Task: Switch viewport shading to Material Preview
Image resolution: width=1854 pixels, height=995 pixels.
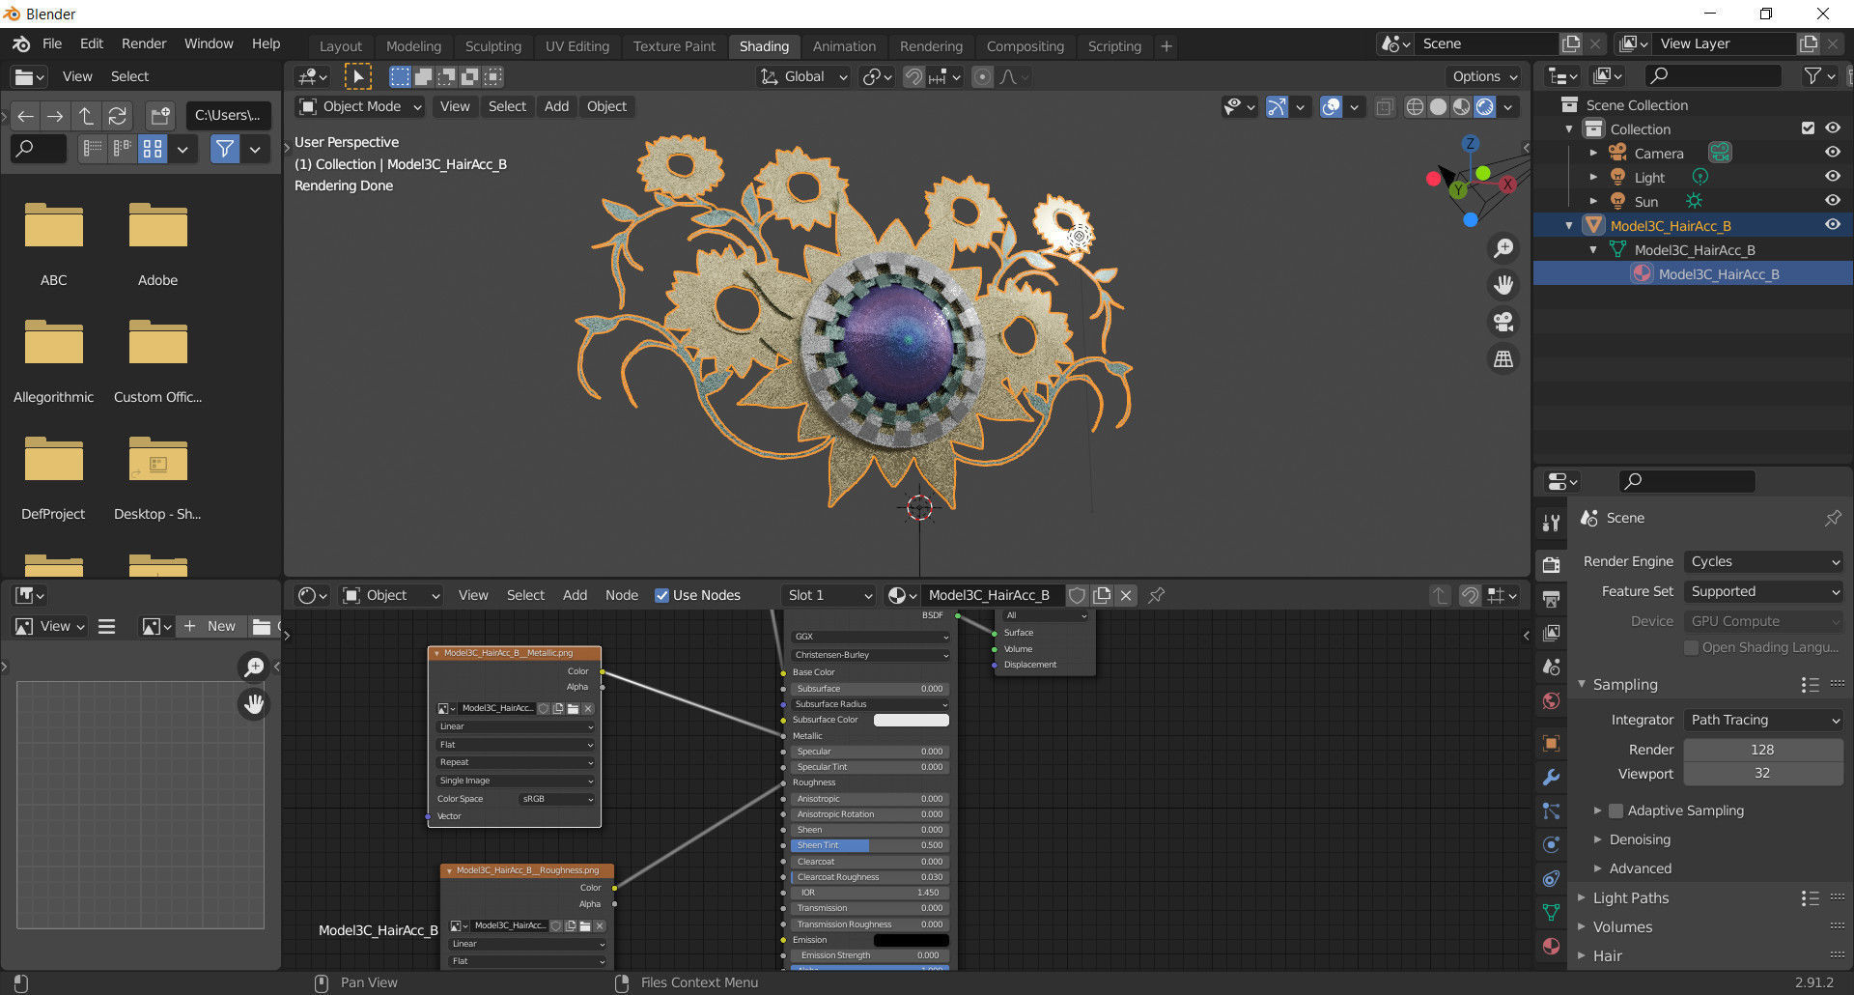Action: pyautogui.click(x=1461, y=106)
